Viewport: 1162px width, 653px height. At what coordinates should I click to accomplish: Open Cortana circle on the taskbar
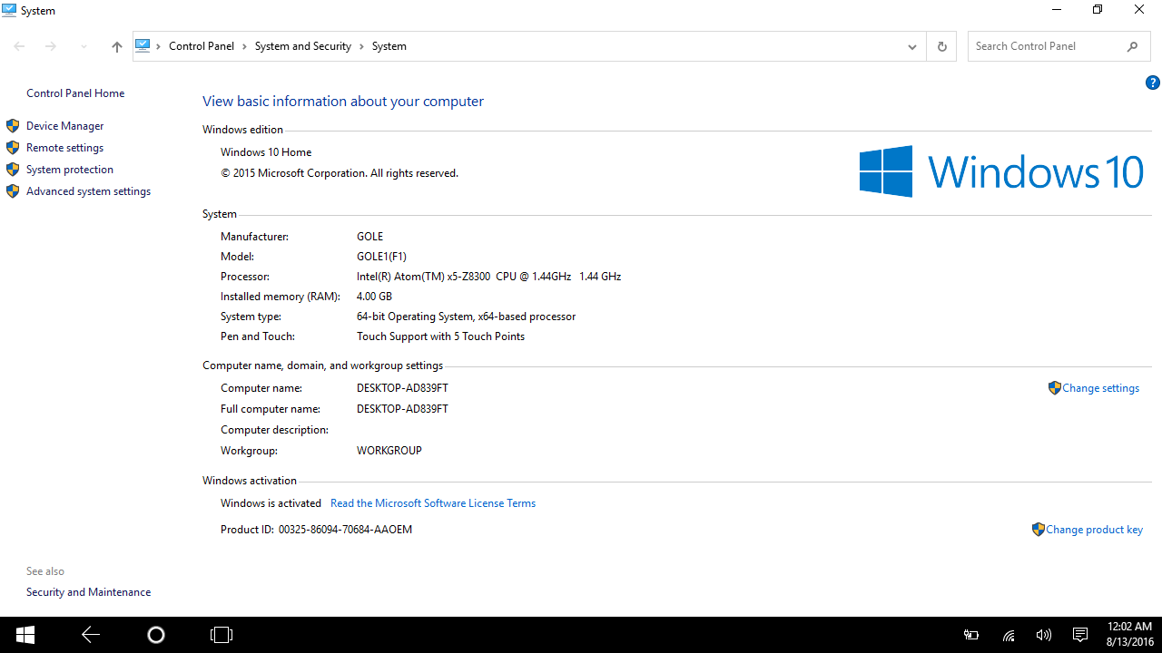(155, 635)
